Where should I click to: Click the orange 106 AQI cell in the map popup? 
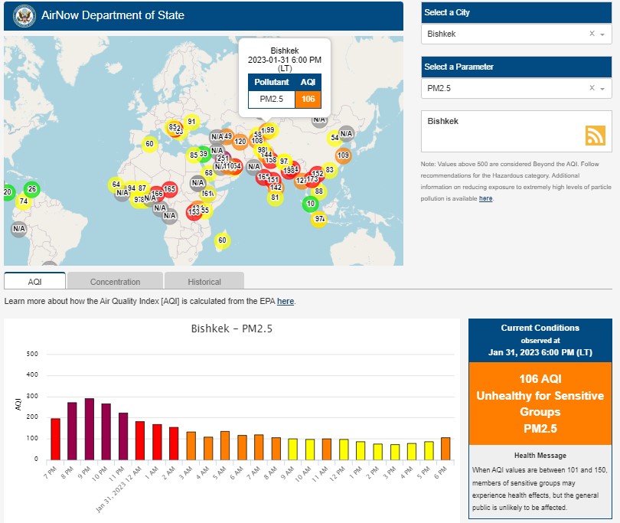[x=308, y=99]
